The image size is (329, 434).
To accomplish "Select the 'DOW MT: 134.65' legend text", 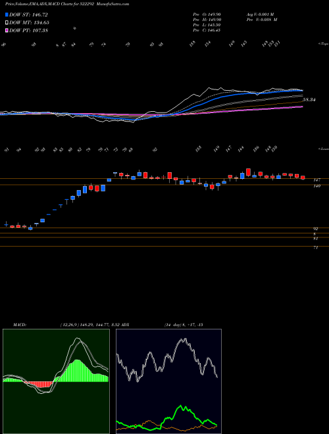I will pos(29,22).
